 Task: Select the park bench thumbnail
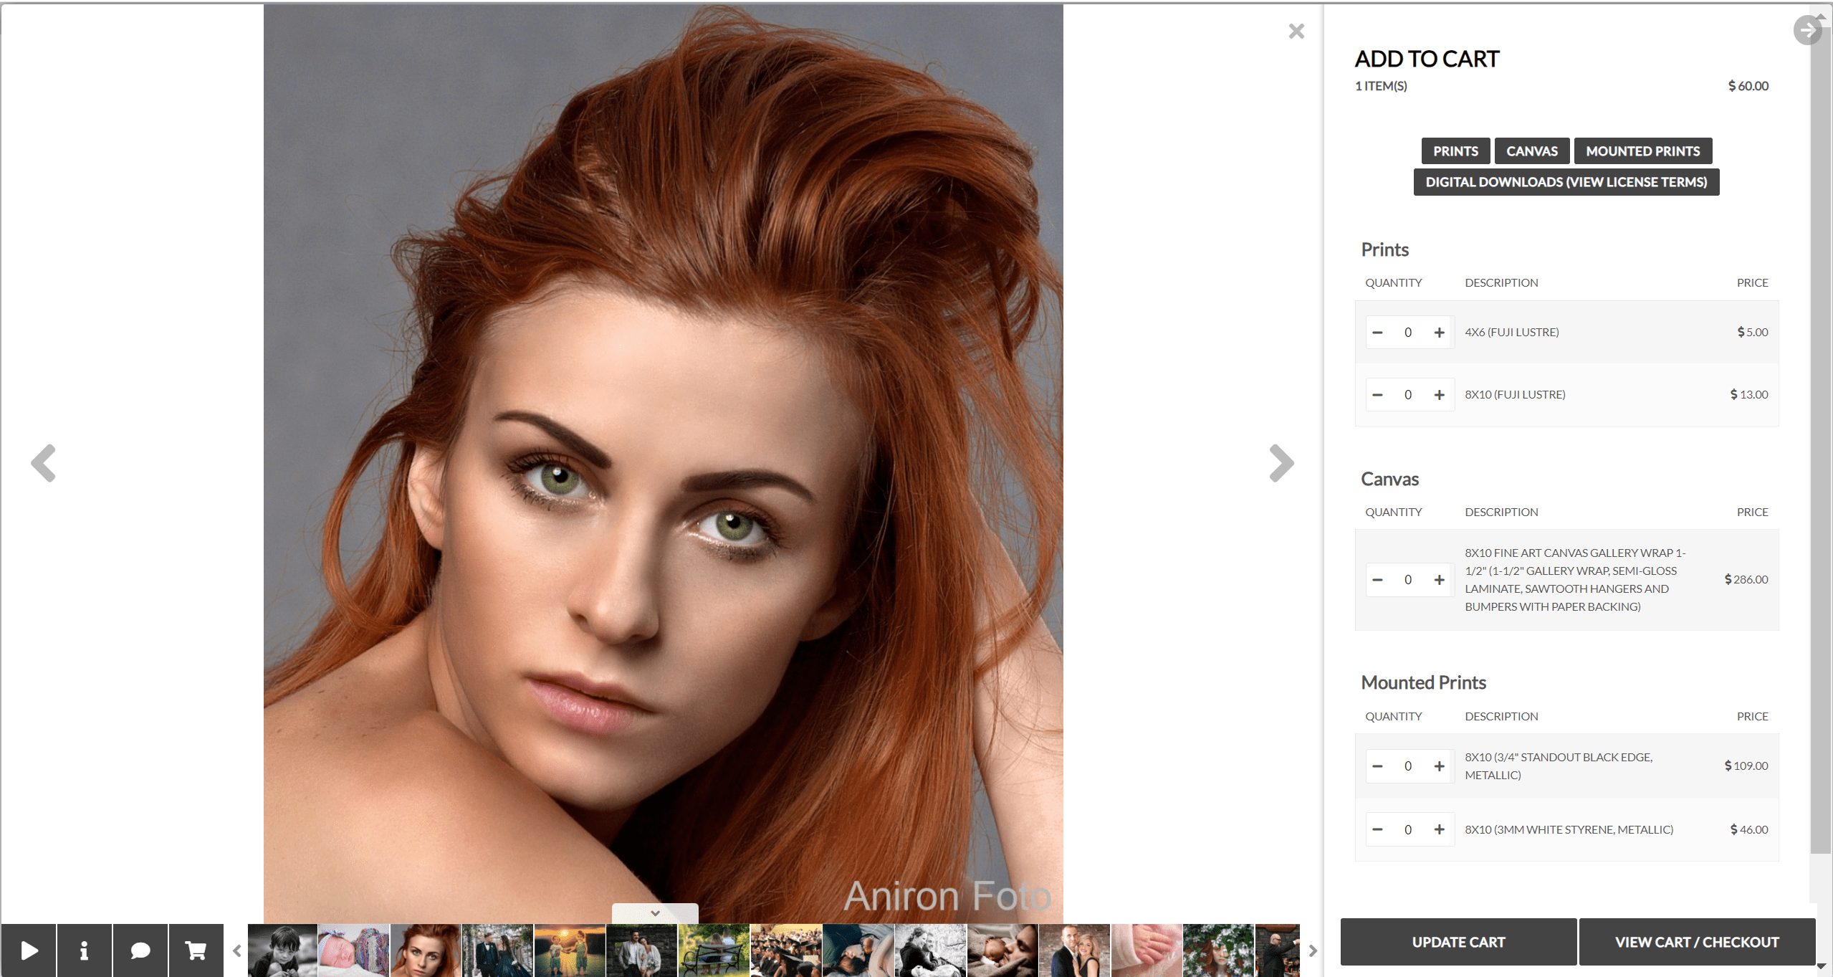(714, 950)
